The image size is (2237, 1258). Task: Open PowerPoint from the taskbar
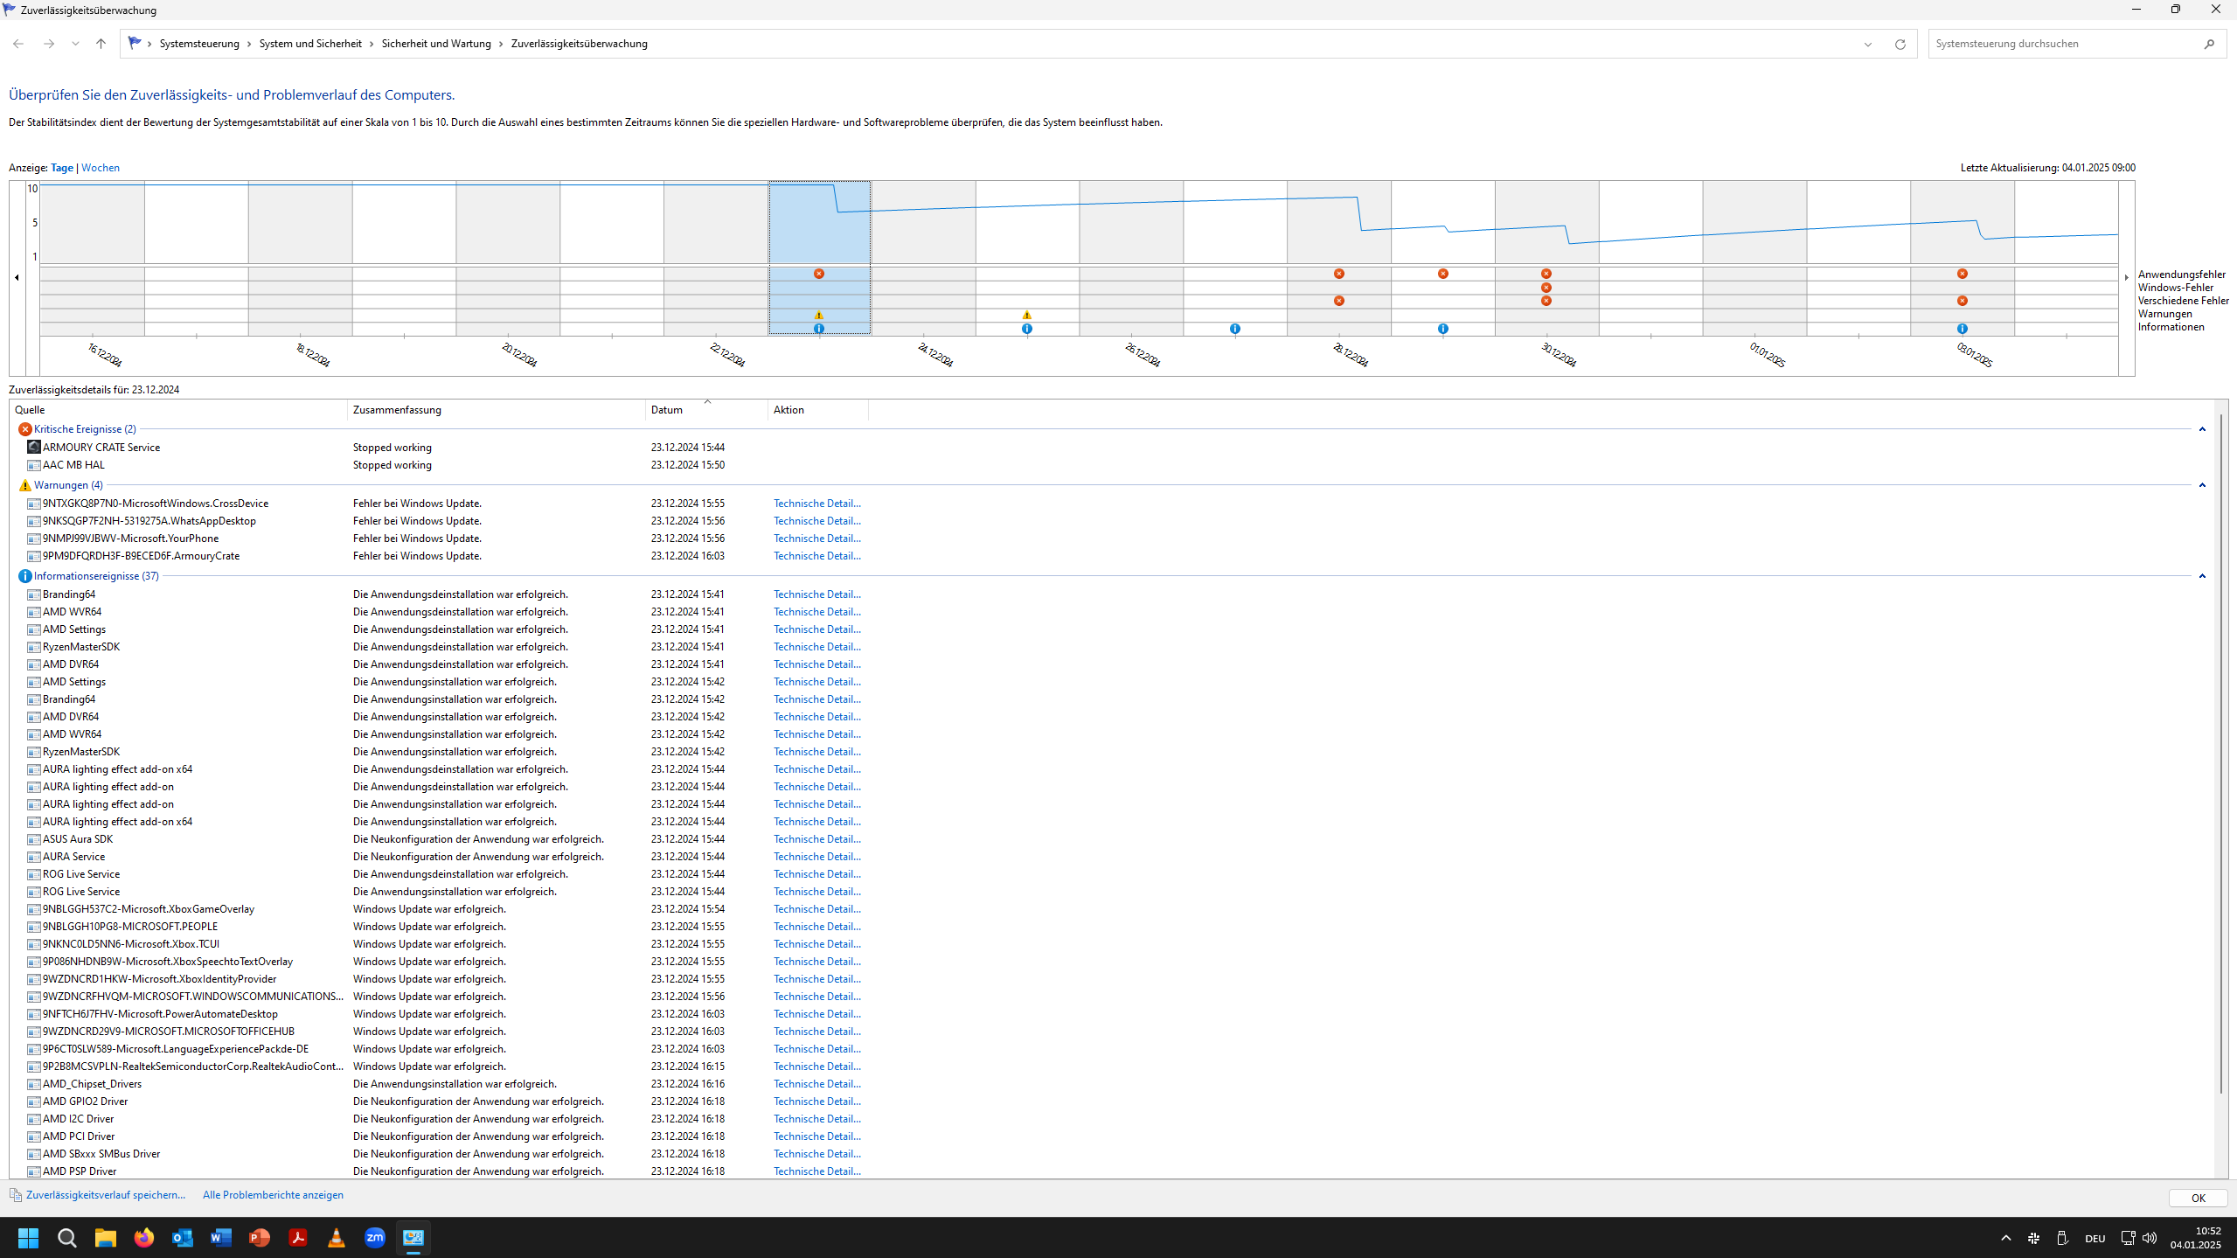(259, 1237)
